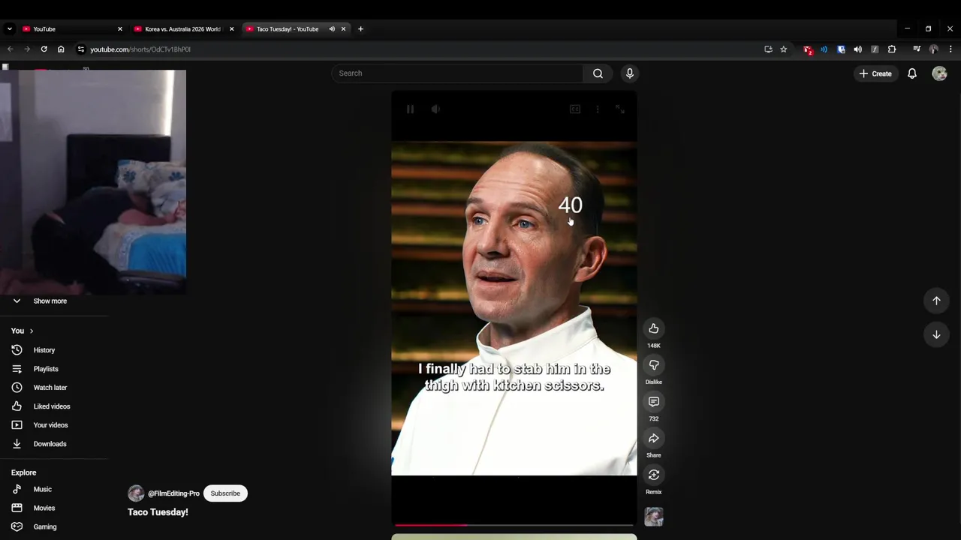The width and height of the screenshot is (961, 540).
Task: Mute the Taco Tuesday tab audio icon
Action: coord(332,29)
